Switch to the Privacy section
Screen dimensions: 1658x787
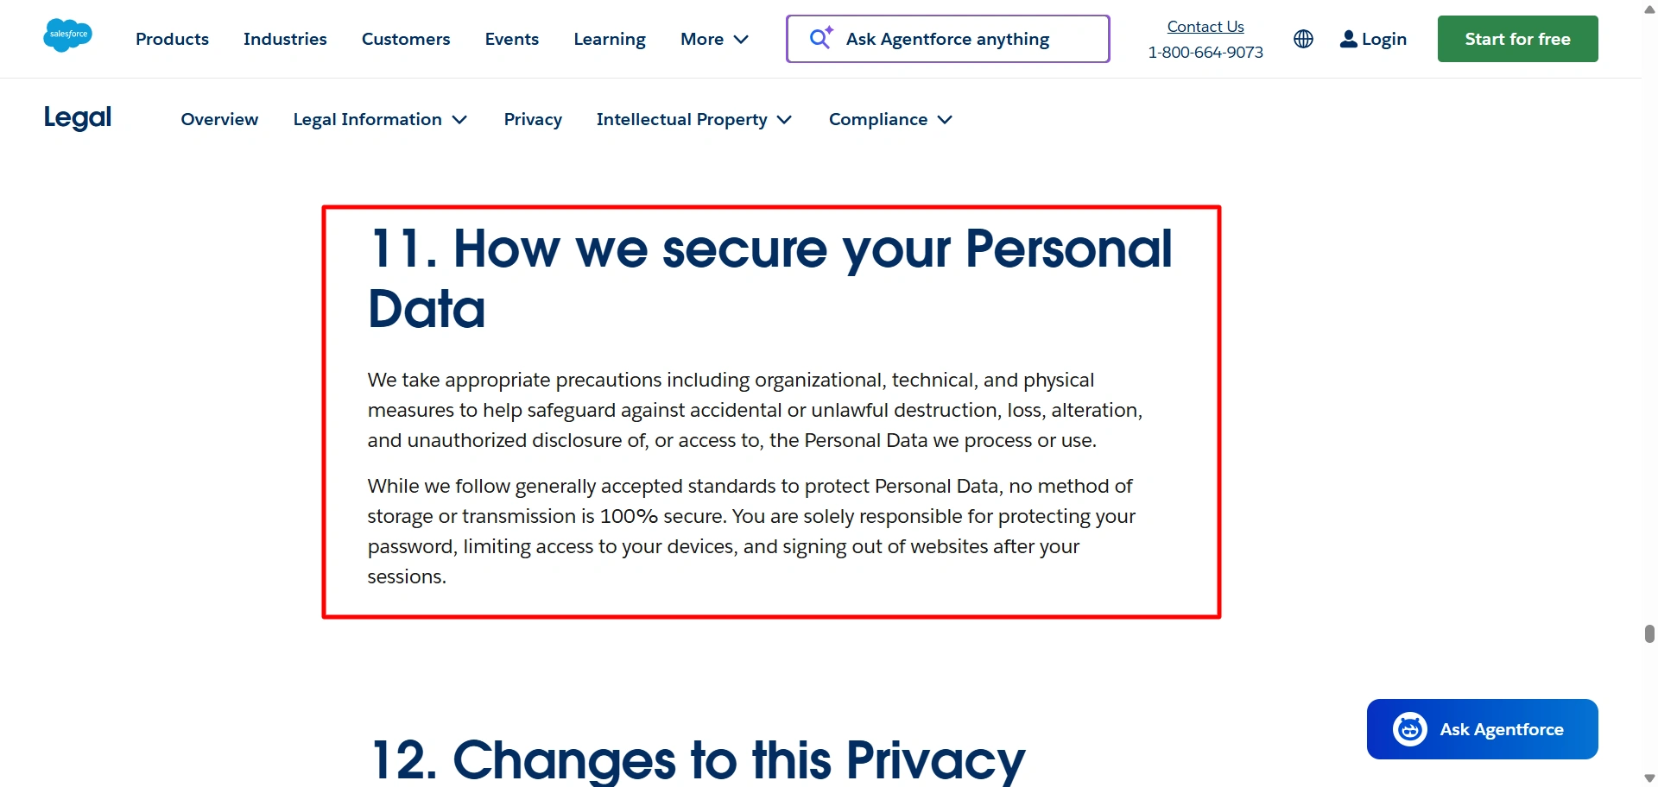[533, 119]
